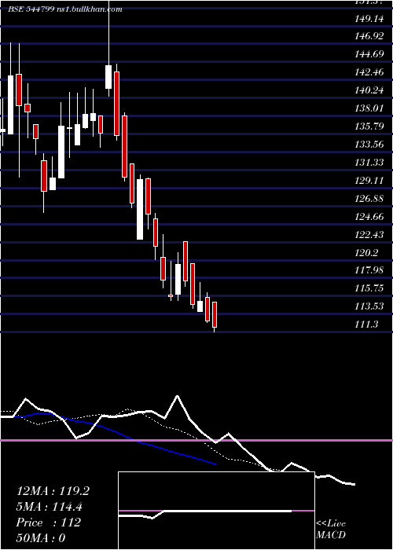Click the '5MA : 114.4' readout
The height and width of the screenshot is (550, 393).
tap(50, 507)
